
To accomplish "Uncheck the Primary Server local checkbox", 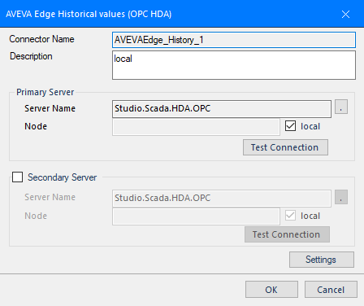I will pyautogui.click(x=290, y=126).
